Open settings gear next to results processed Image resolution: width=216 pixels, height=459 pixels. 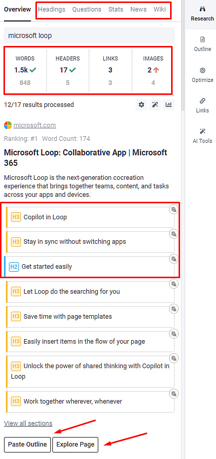point(142,105)
